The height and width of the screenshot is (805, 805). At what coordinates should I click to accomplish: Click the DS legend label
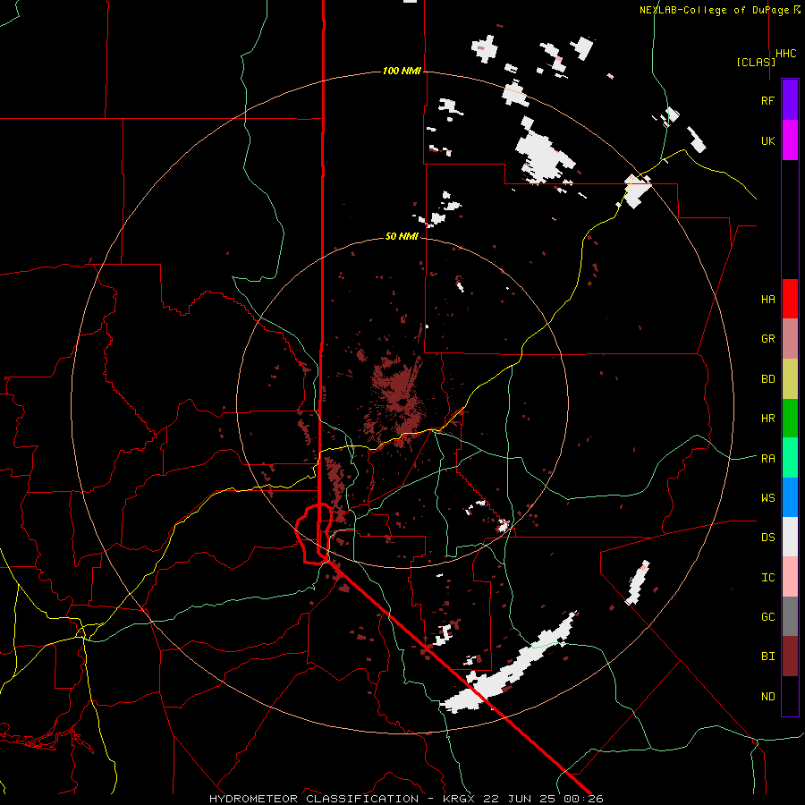pos(767,538)
